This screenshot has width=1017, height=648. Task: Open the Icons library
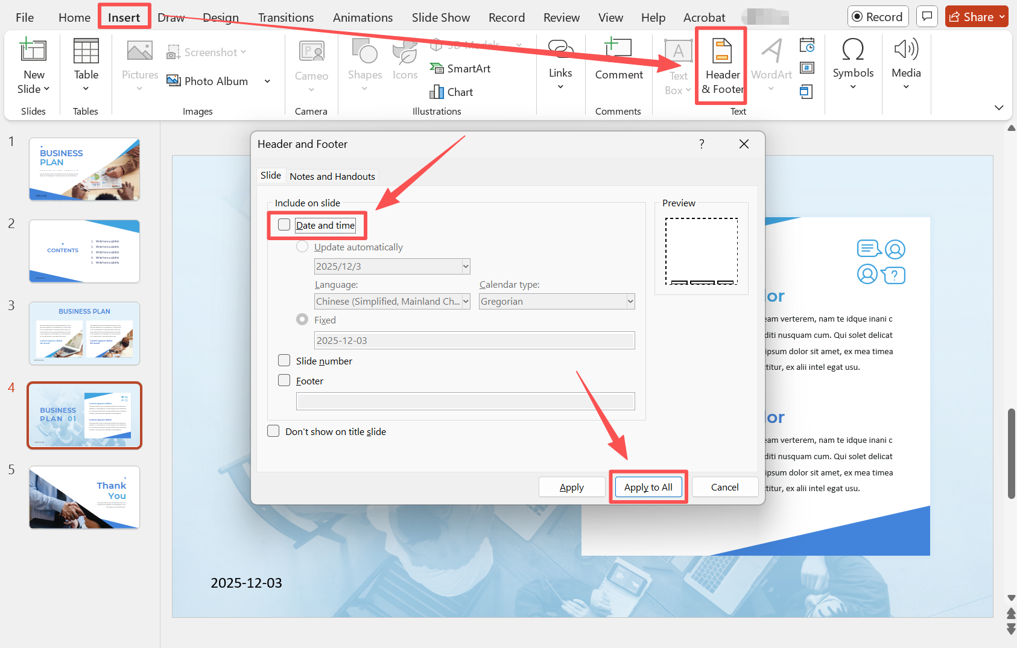pyautogui.click(x=405, y=60)
